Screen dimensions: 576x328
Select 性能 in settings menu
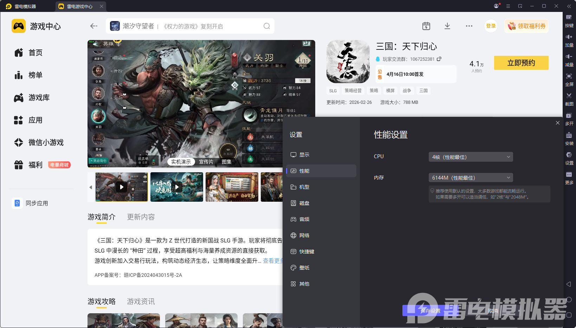click(x=321, y=171)
